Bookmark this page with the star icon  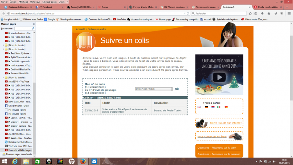click(x=250, y=13)
